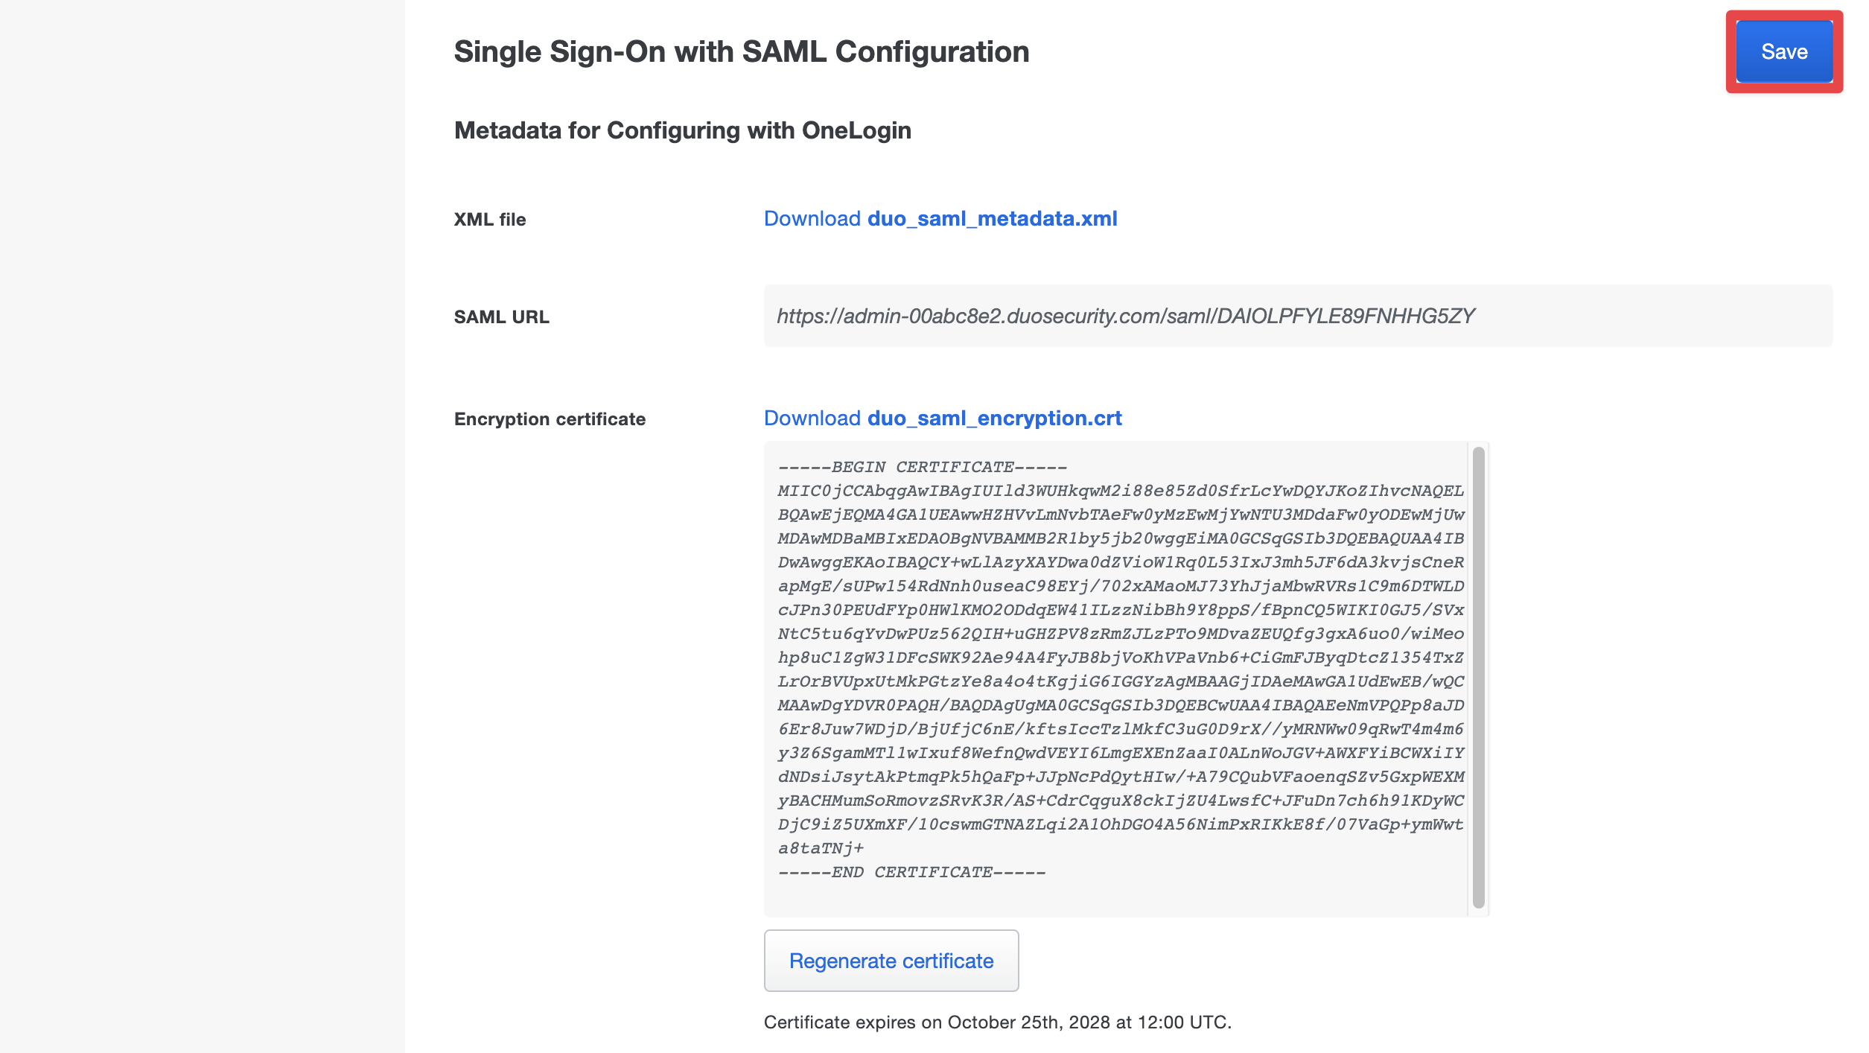
Task: Click the BEGIN CERTIFICATE line
Action: click(922, 468)
